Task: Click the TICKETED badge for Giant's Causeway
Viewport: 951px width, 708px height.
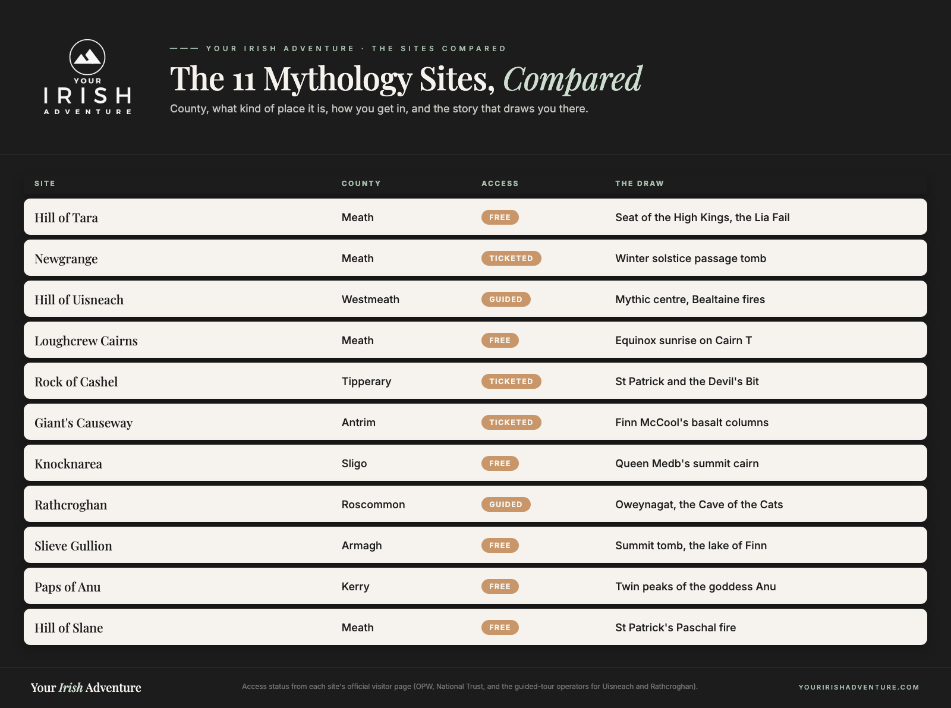Action: [x=511, y=423]
